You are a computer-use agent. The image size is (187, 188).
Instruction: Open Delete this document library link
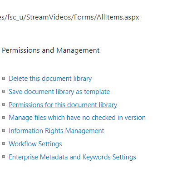click(x=50, y=79)
